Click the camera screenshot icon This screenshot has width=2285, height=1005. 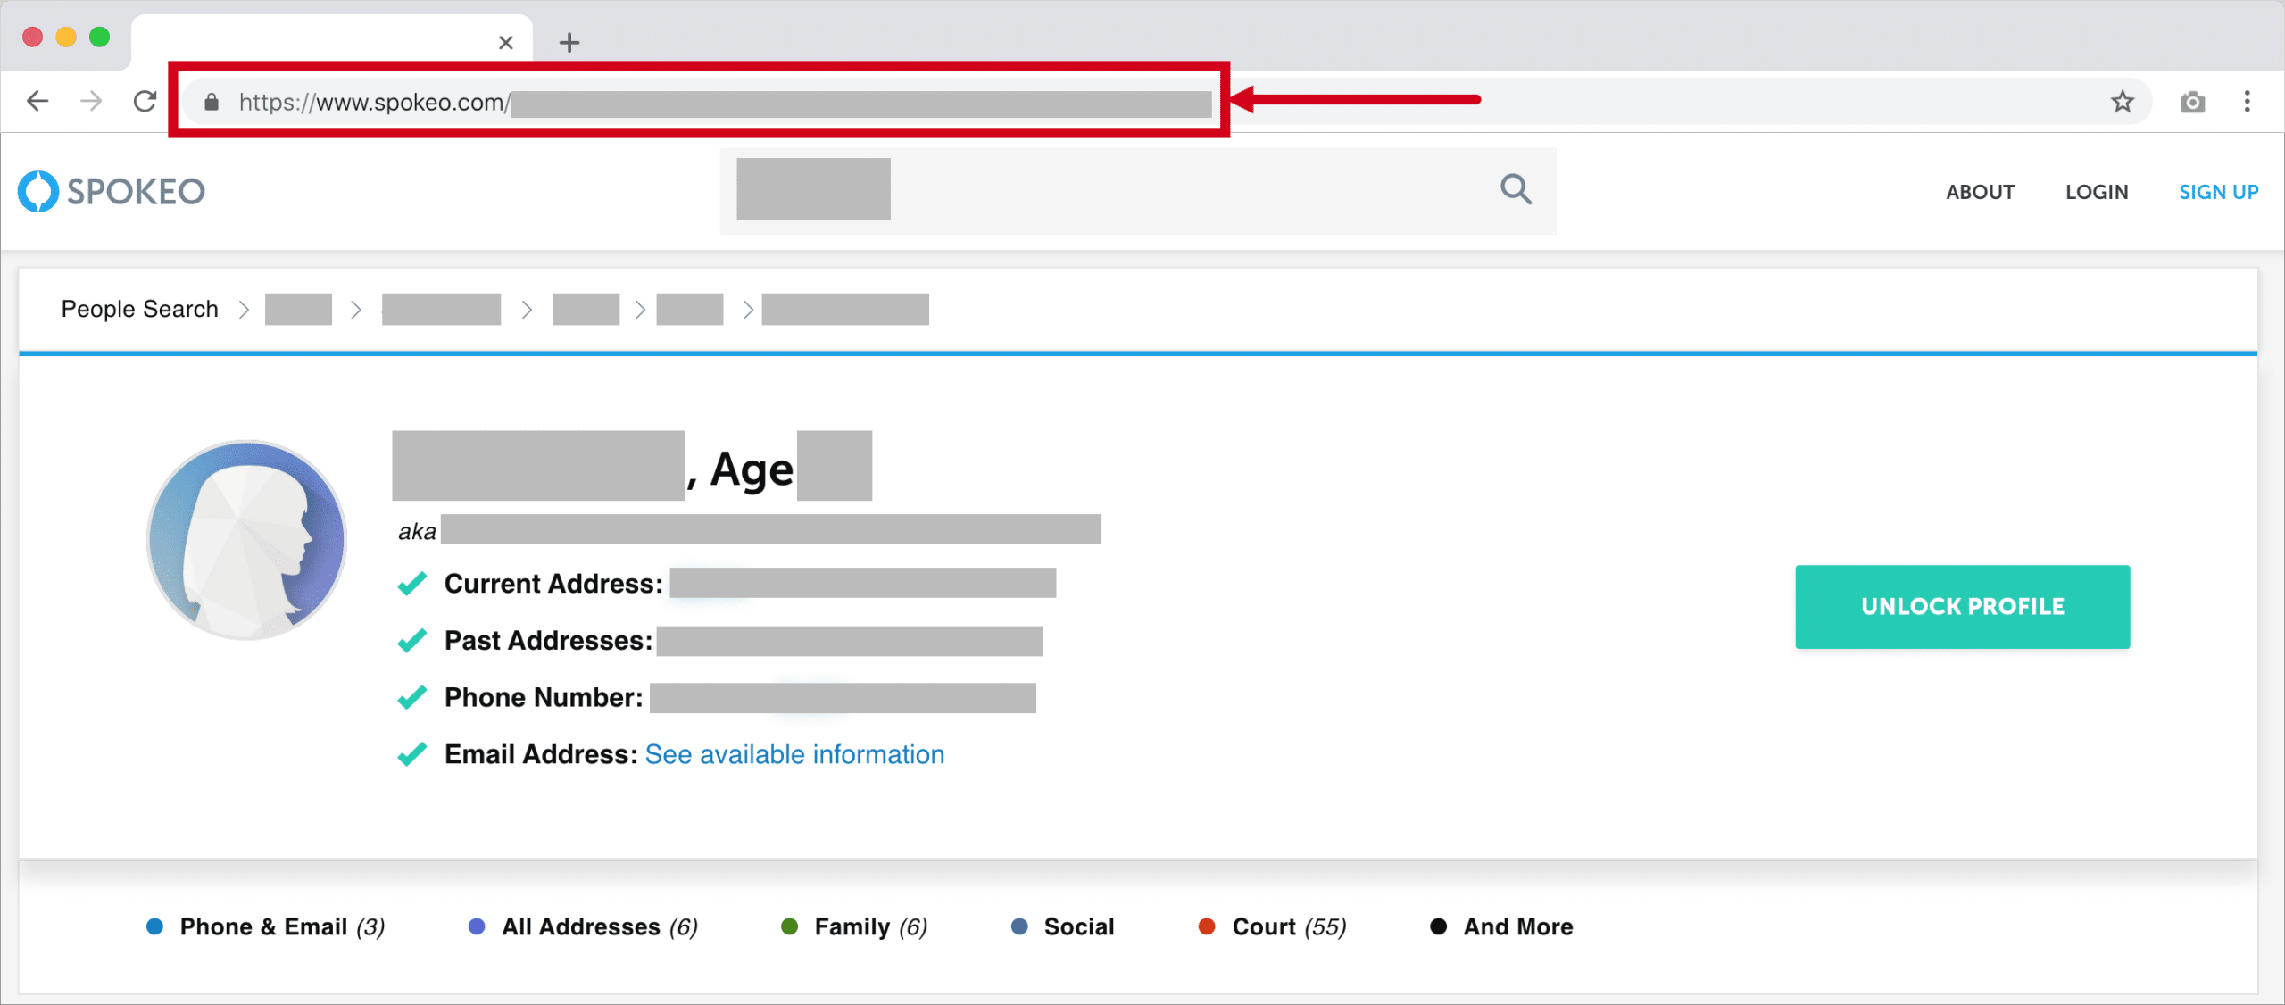pos(2192,102)
